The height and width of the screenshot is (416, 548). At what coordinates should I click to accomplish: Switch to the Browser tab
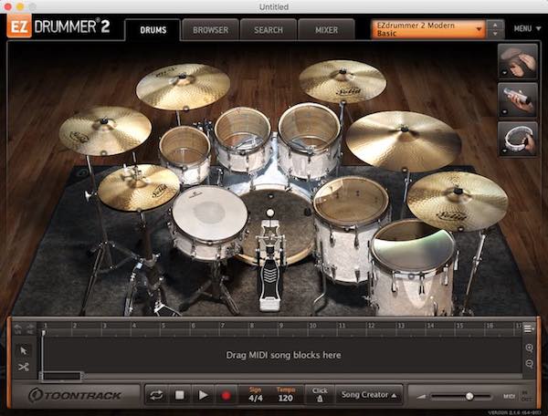(210, 30)
